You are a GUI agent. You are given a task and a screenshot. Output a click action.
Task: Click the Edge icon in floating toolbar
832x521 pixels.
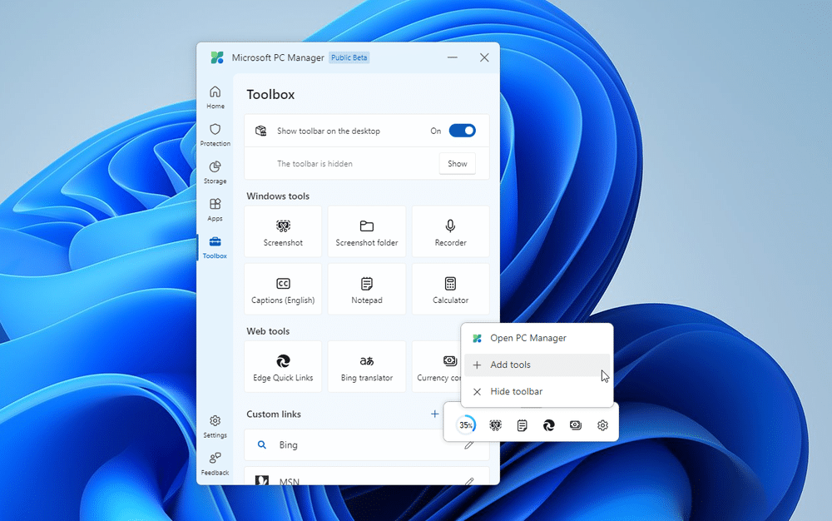pos(549,425)
